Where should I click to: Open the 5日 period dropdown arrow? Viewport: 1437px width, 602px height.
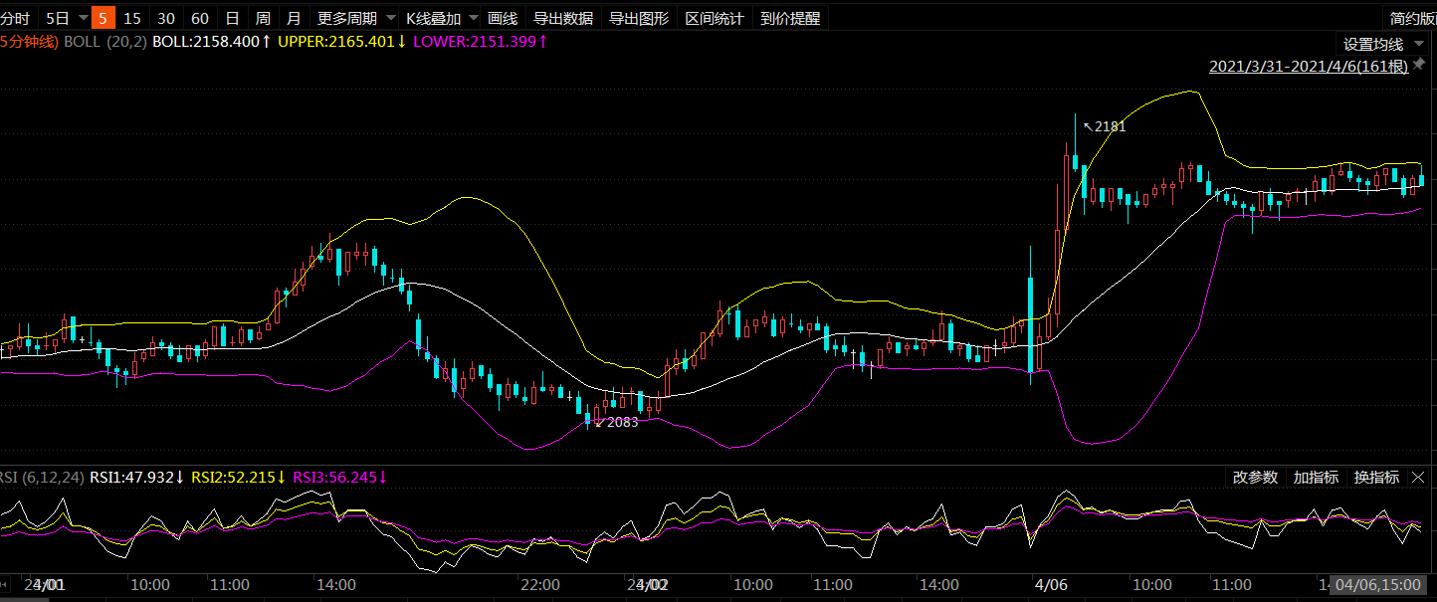[83, 18]
